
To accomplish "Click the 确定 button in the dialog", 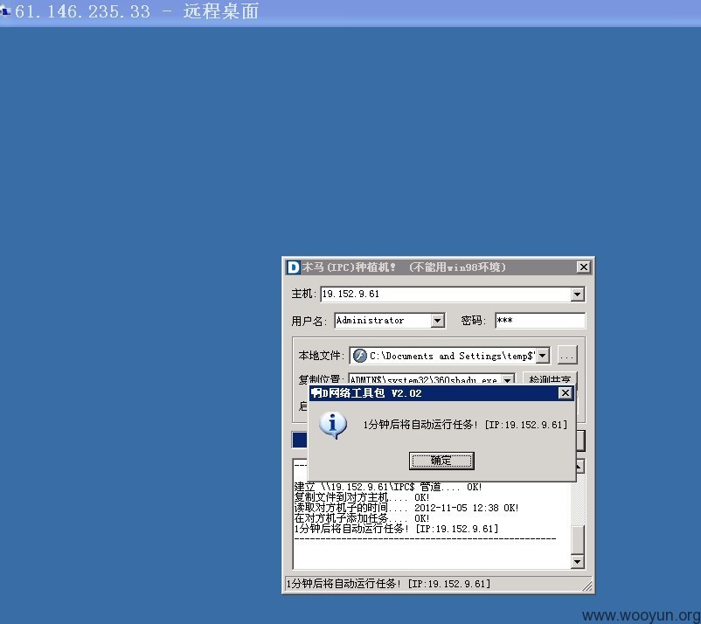I will click(441, 461).
